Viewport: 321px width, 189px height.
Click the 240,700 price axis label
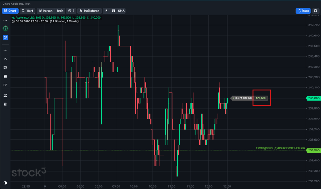tap(314, 25)
